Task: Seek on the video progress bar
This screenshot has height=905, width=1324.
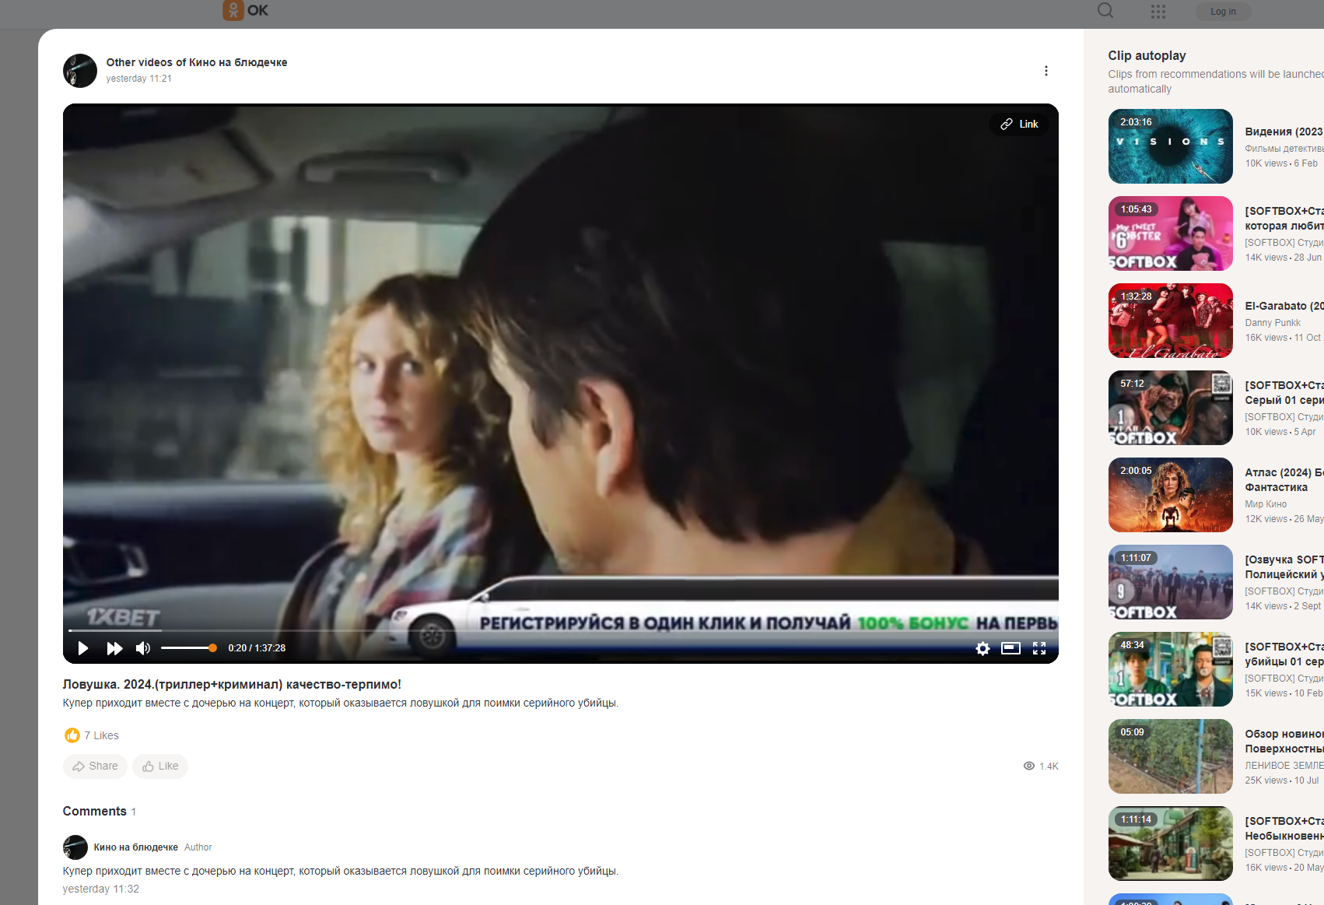Action: pos(560,630)
